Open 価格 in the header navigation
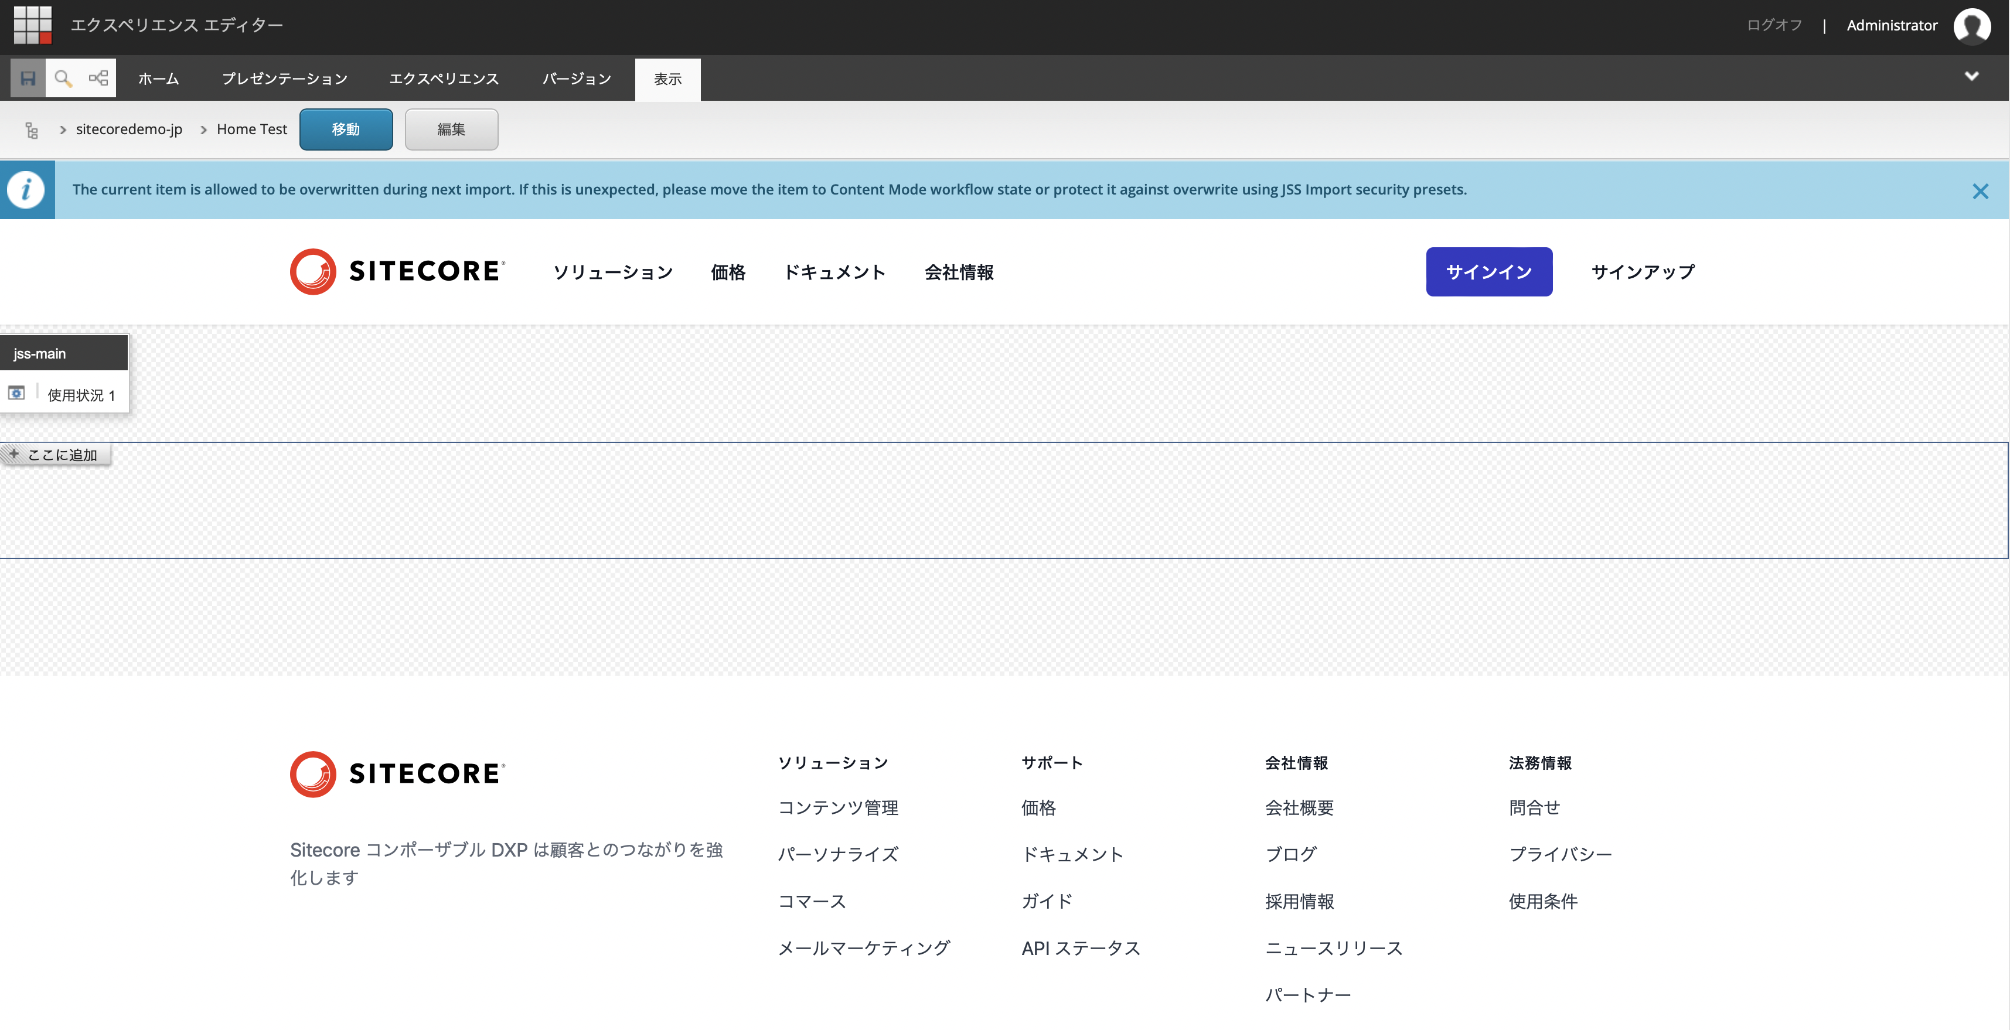 pyautogui.click(x=728, y=272)
